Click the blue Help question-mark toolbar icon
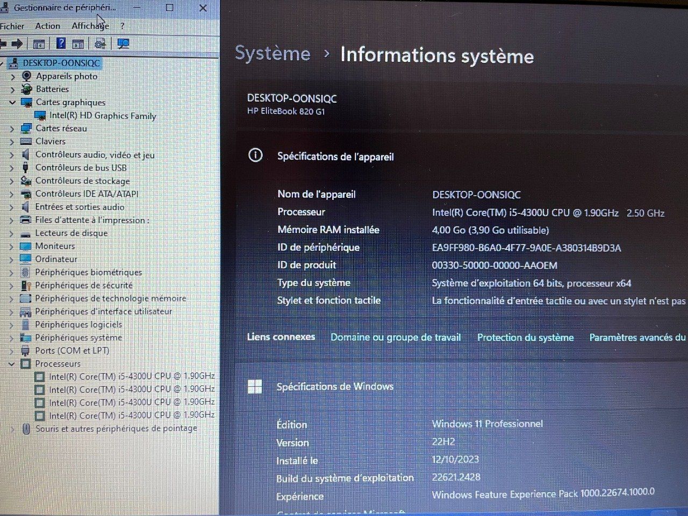This screenshot has height=516, width=688. pyautogui.click(x=61, y=44)
